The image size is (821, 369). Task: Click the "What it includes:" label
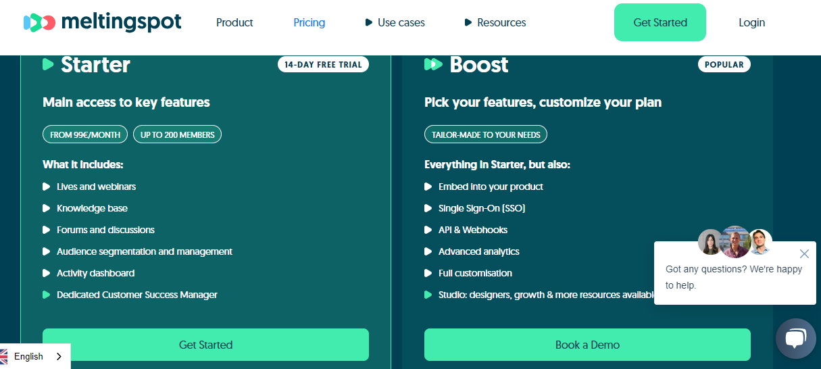tap(83, 165)
